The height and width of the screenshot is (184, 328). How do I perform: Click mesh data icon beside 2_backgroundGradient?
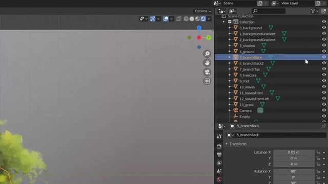[284, 39]
